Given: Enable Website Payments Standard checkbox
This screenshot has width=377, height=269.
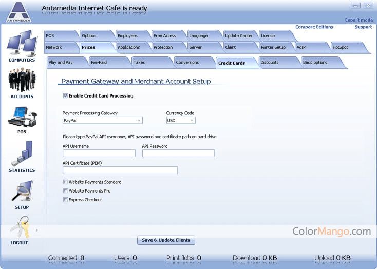Looking at the screenshot, I should [x=66, y=182].
